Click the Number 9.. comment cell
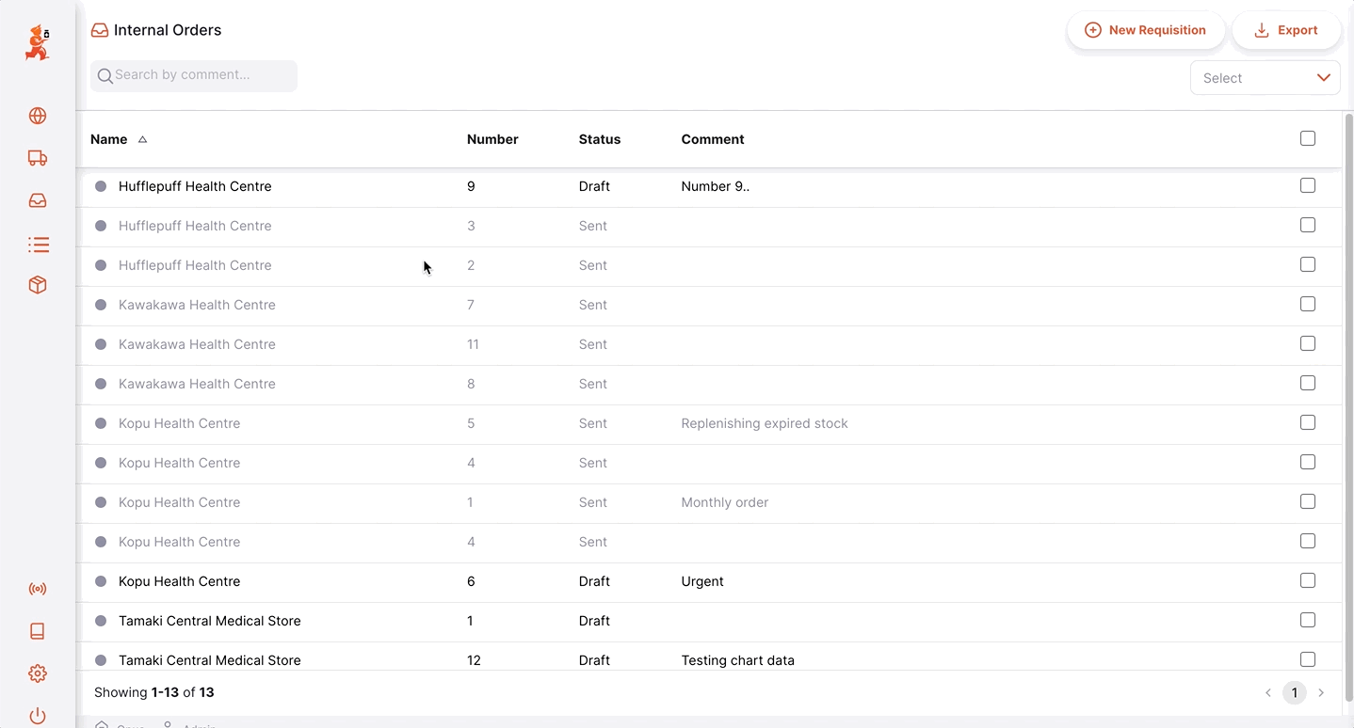The width and height of the screenshot is (1354, 728). click(716, 186)
